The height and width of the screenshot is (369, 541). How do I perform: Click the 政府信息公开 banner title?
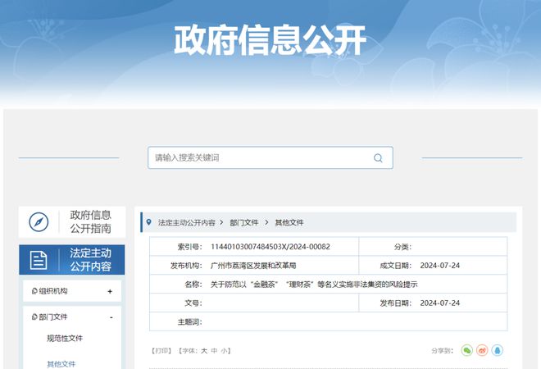click(x=270, y=40)
